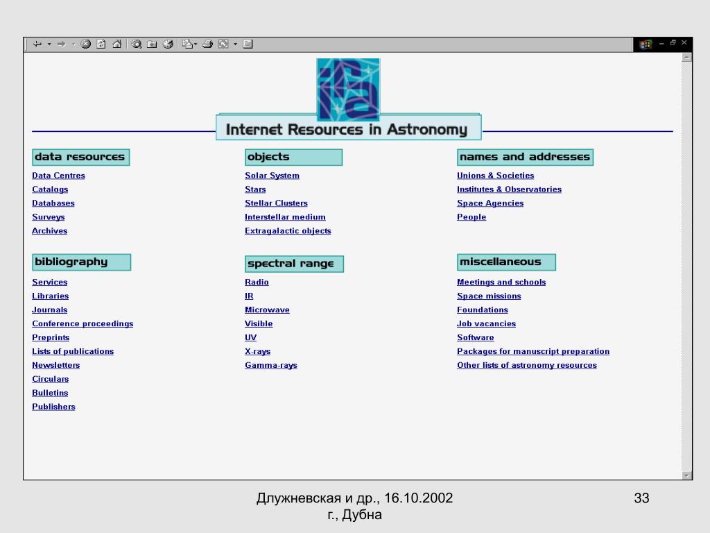Screen dimensions: 710x533
Task: Open the Libraries link
Action: pos(50,296)
